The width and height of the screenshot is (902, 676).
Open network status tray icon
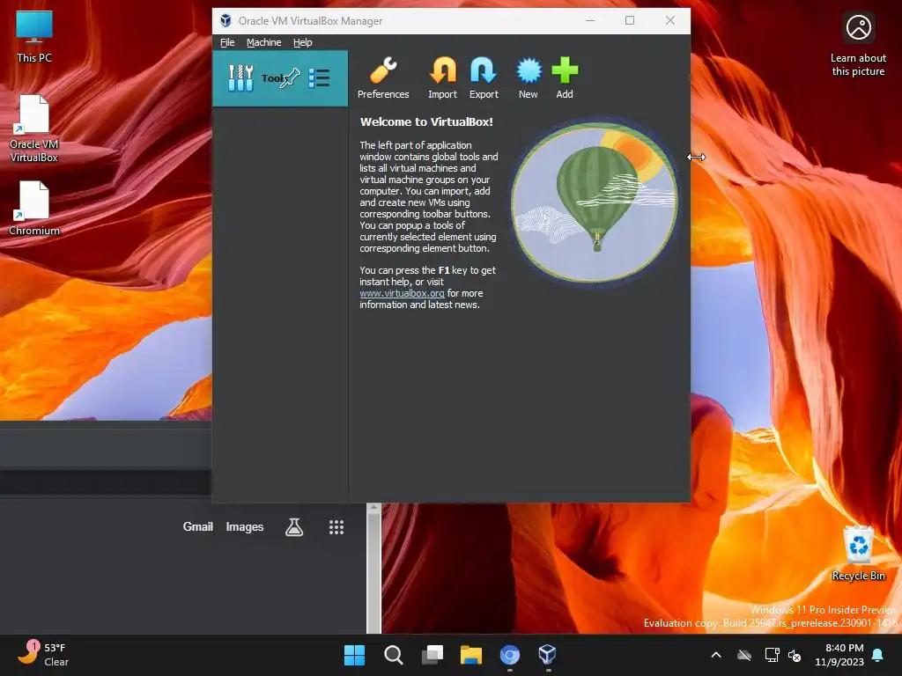tap(772, 655)
